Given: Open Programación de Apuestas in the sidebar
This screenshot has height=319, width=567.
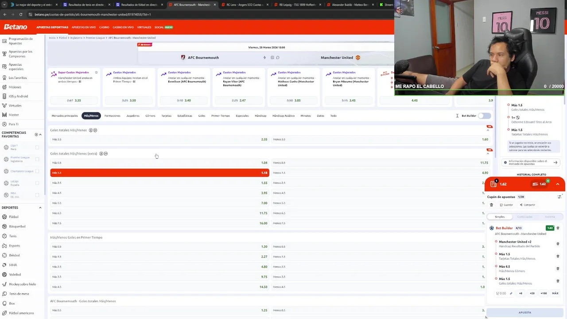Looking at the screenshot, I should click(x=21, y=41).
